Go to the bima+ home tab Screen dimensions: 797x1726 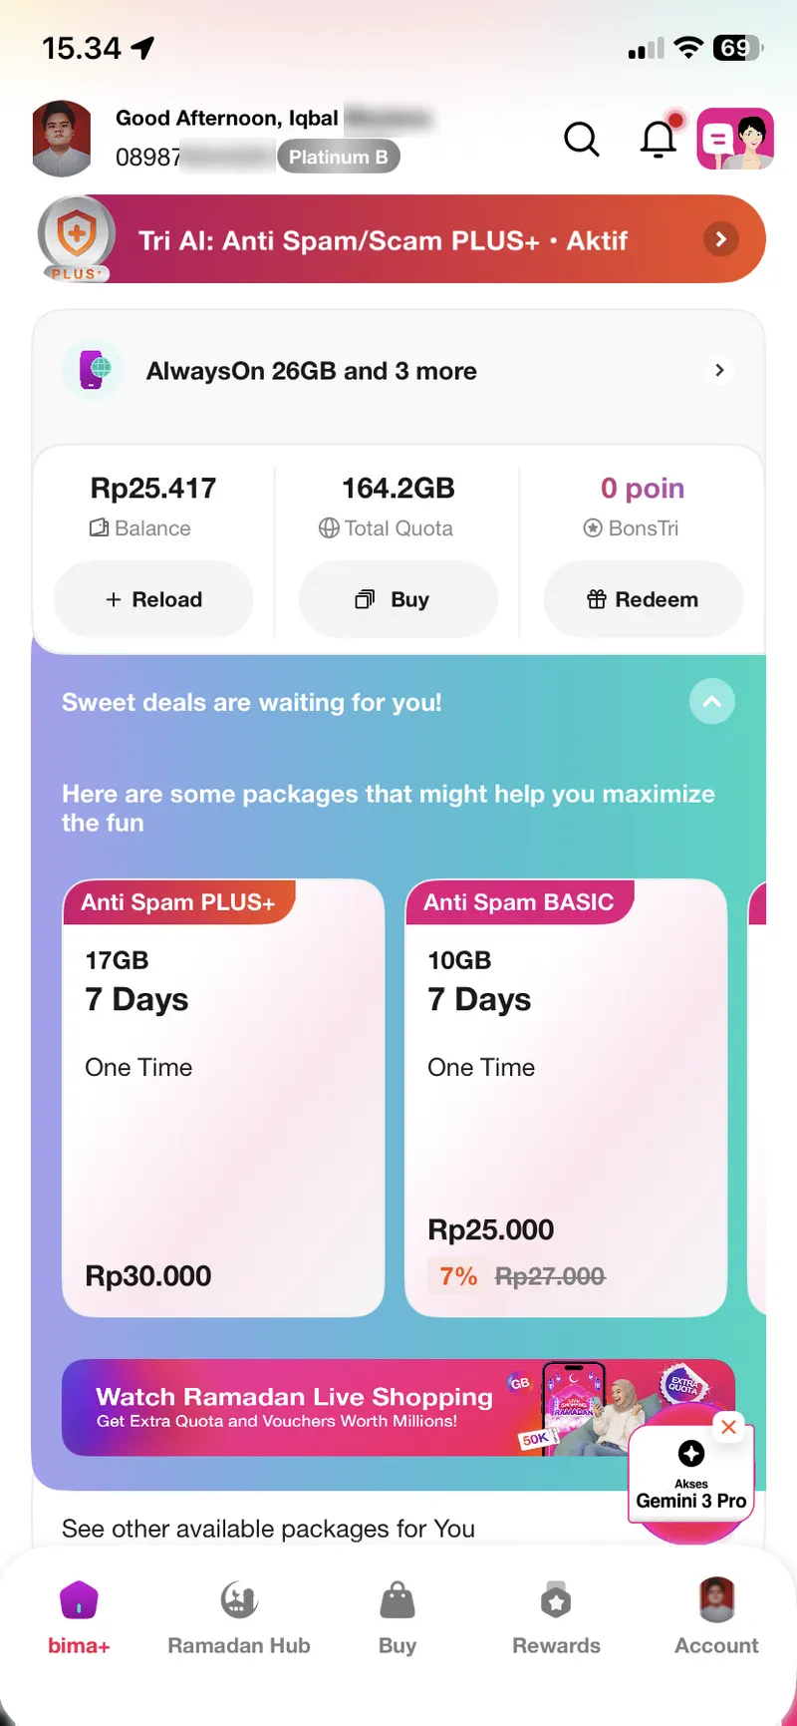79,1617
